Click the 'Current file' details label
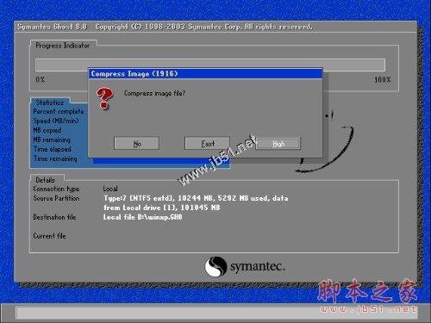 click(49, 236)
